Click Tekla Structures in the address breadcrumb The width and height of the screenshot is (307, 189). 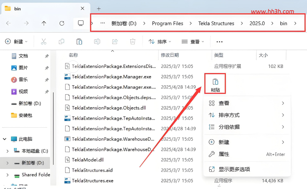pyautogui.click(x=216, y=23)
